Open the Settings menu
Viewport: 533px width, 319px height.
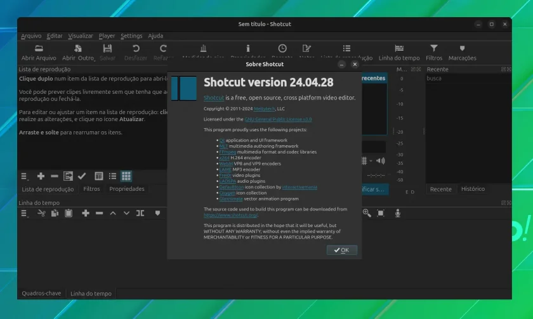tap(131, 36)
